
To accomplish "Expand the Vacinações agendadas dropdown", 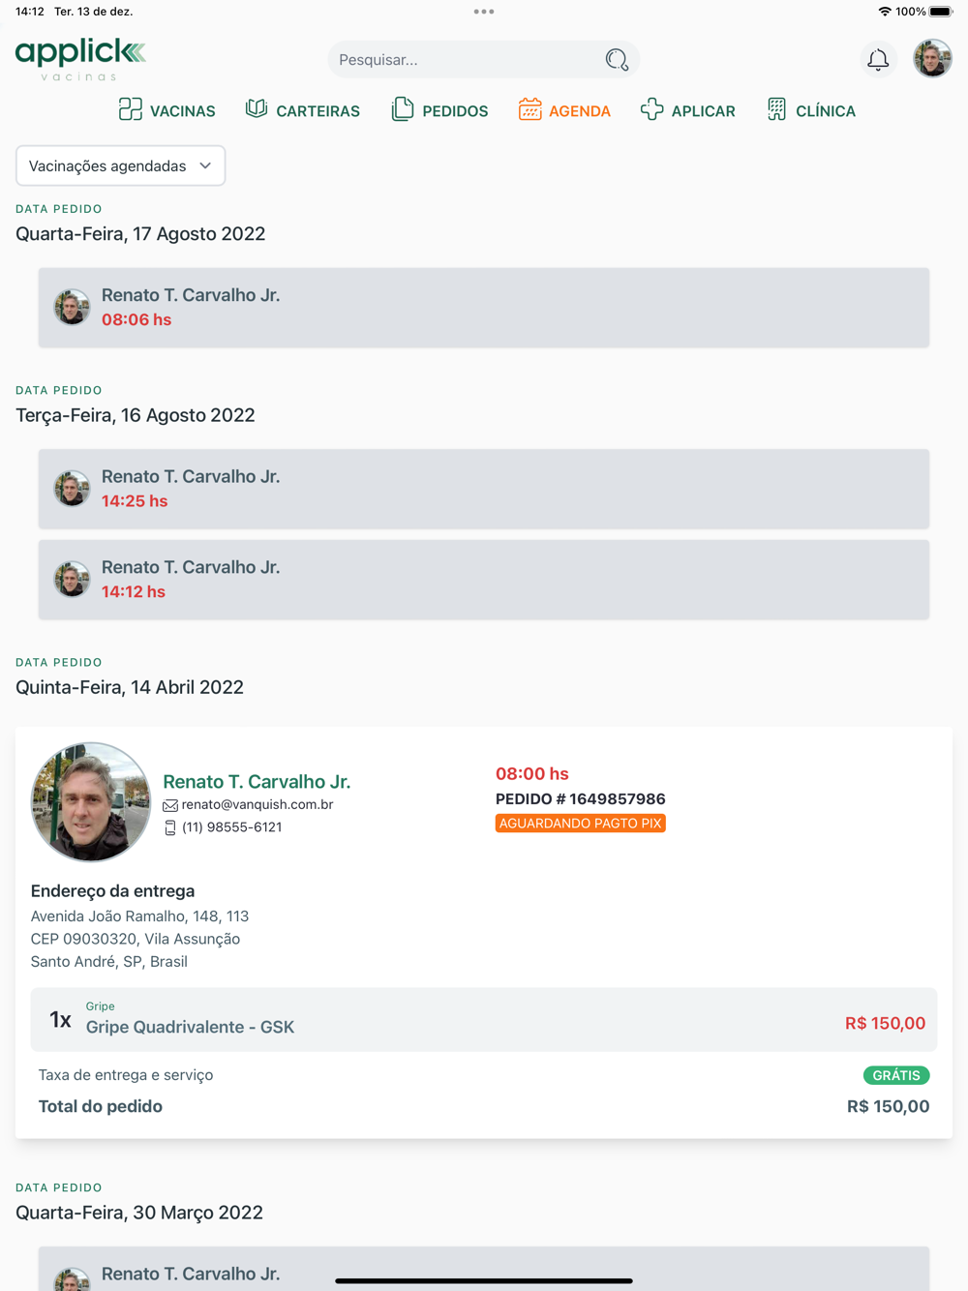I will point(120,165).
